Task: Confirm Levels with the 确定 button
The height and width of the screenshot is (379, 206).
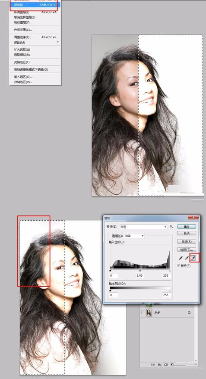Action: pos(187,226)
